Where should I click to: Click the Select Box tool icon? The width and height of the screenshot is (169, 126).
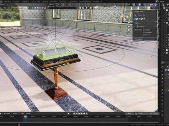pos(136,15)
